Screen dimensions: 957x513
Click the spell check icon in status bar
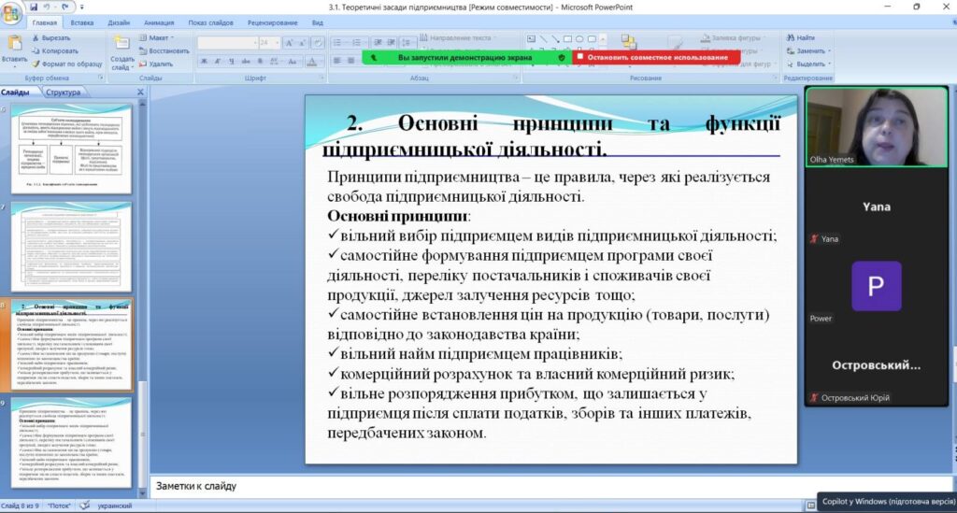[86, 506]
